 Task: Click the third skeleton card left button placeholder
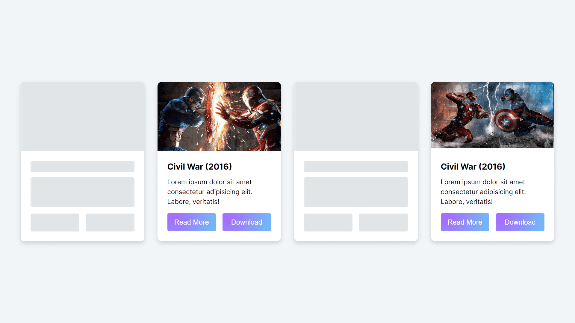click(328, 222)
